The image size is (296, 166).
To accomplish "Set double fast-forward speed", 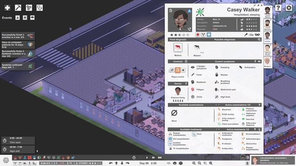I will [153, 158].
